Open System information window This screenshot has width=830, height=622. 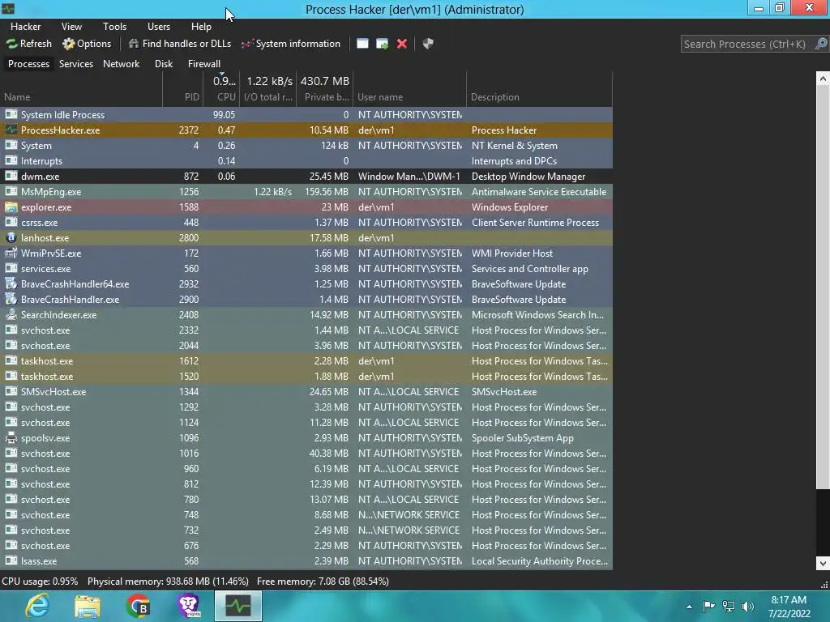(x=291, y=44)
